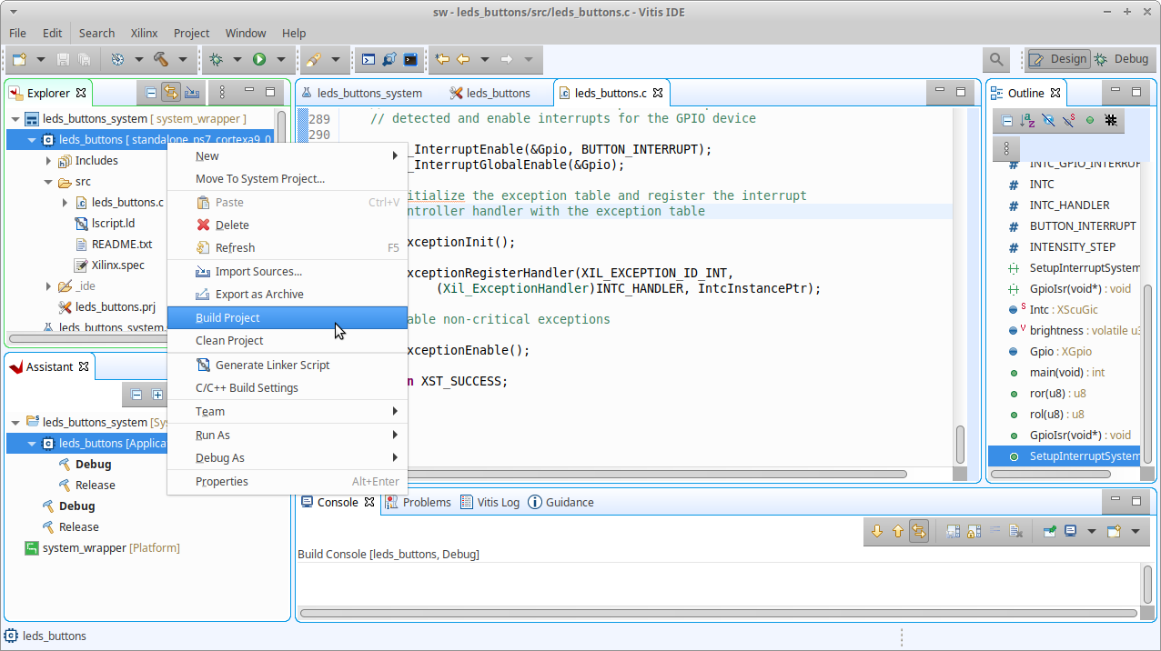The height and width of the screenshot is (651, 1161).
Task: Open dropdown arrow next to Build hammer
Action: tap(182, 59)
